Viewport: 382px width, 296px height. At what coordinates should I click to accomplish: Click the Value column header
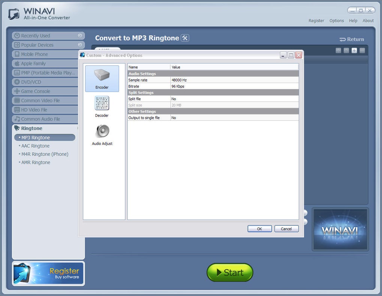coord(234,67)
